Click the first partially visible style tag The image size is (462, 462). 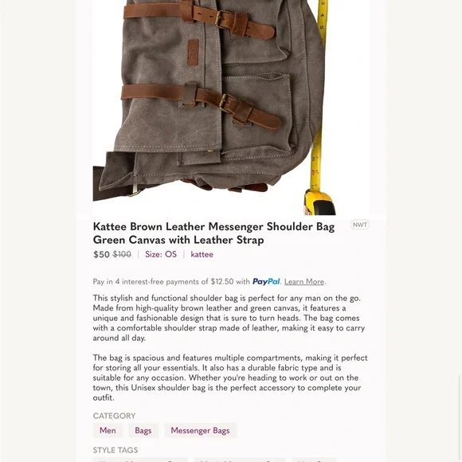coord(140,460)
